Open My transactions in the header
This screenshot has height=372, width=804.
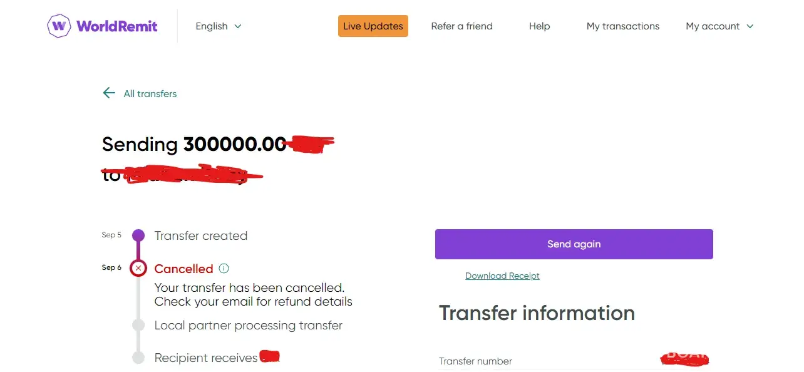[623, 26]
